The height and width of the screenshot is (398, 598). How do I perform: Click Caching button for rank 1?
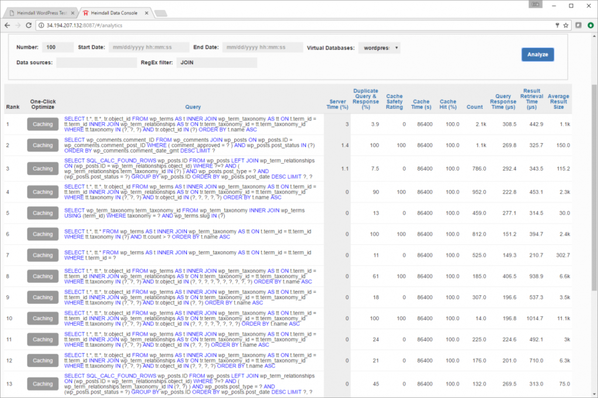pyautogui.click(x=43, y=124)
